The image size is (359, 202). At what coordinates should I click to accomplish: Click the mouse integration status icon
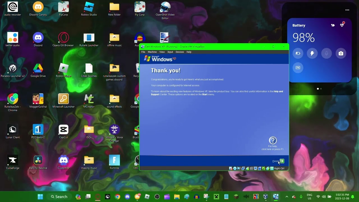pos(268,168)
